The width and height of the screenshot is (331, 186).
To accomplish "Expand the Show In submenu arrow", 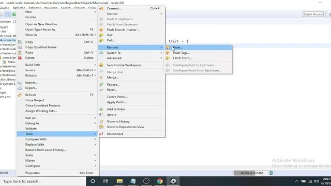I will (x=95, y=35).
